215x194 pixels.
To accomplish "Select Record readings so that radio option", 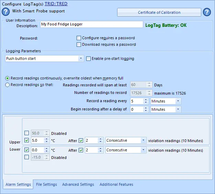I will pos(8,85).
